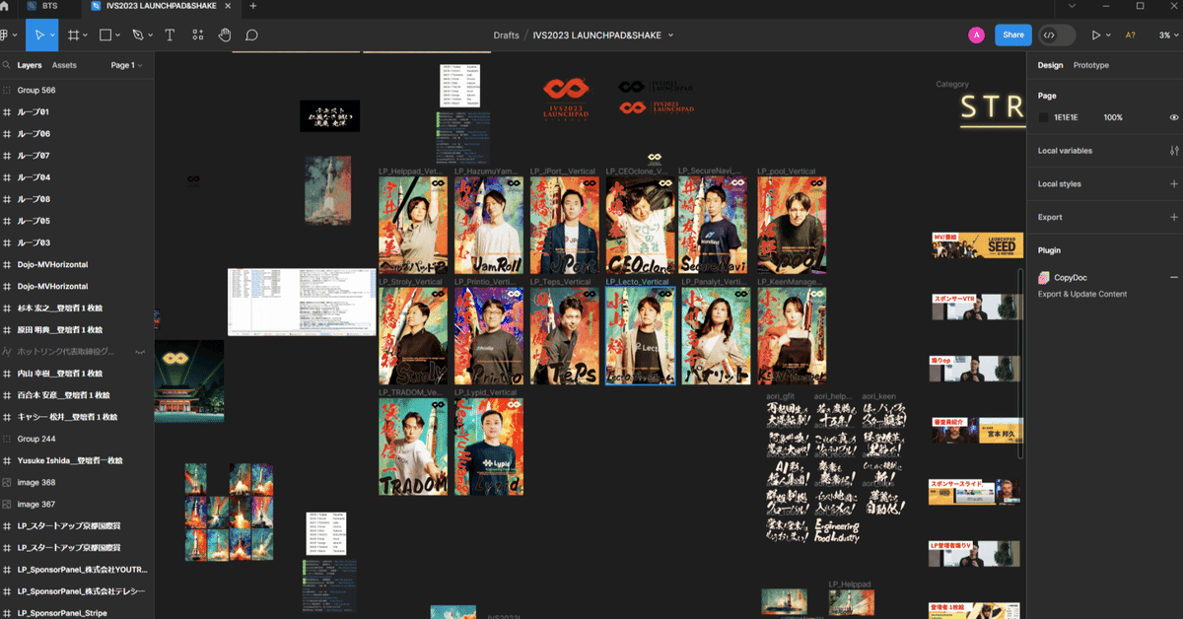Open the Shape tool dropdown arrow
This screenshot has width=1183, height=619.
(118, 35)
